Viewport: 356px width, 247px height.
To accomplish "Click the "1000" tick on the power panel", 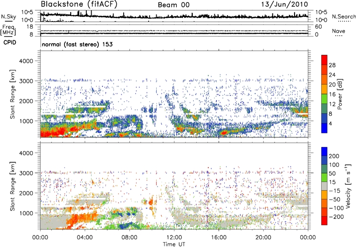I will pyautogui.click(x=26, y=121).
